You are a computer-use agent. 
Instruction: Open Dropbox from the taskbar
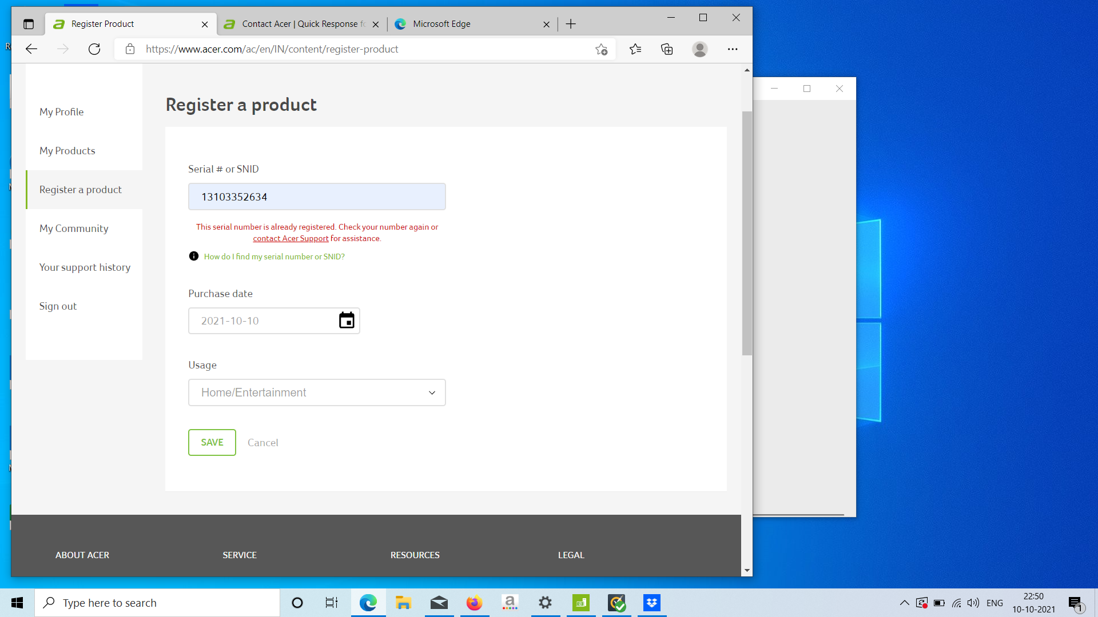pos(652,603)
